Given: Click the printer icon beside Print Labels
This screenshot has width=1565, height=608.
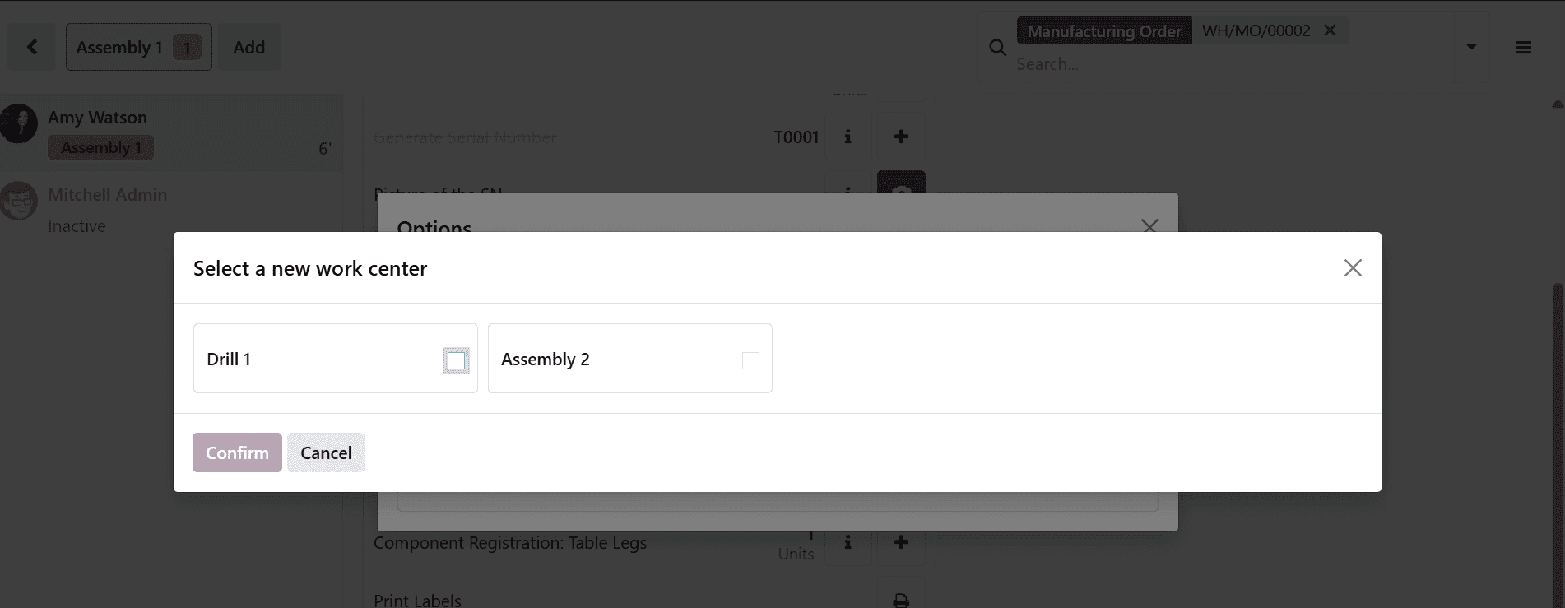Looking at the screenshot, I should 901,599.
